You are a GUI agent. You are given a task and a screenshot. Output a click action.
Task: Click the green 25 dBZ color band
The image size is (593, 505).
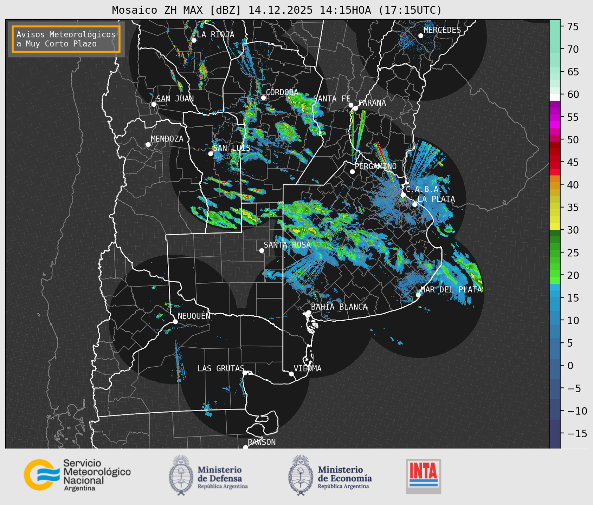(x=555, y=253)
